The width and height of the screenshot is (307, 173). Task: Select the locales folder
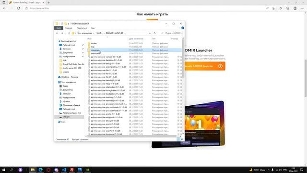[x=94, y=43]
